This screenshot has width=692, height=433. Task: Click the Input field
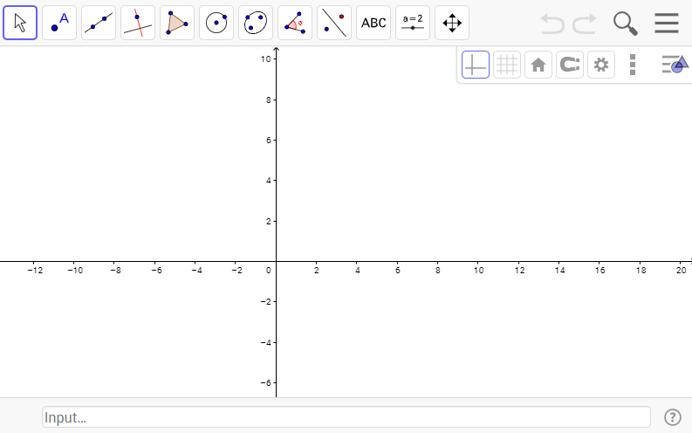(x=346, y=417)
